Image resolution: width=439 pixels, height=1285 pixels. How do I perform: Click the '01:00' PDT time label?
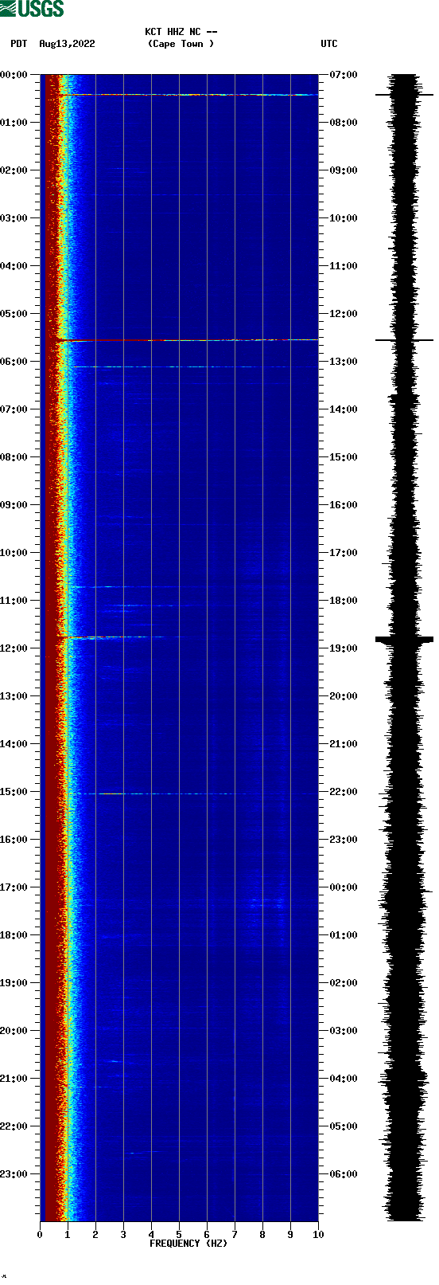[x=13, y=123]
